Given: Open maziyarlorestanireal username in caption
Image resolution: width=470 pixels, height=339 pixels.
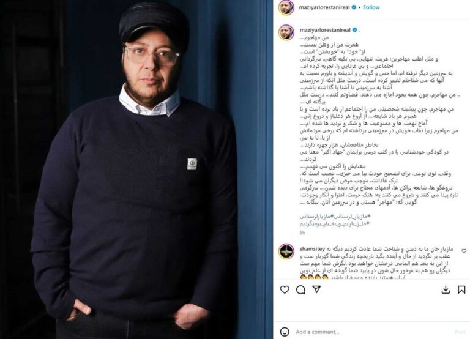Looking at the screenshot, I should (x=325, y=30).
